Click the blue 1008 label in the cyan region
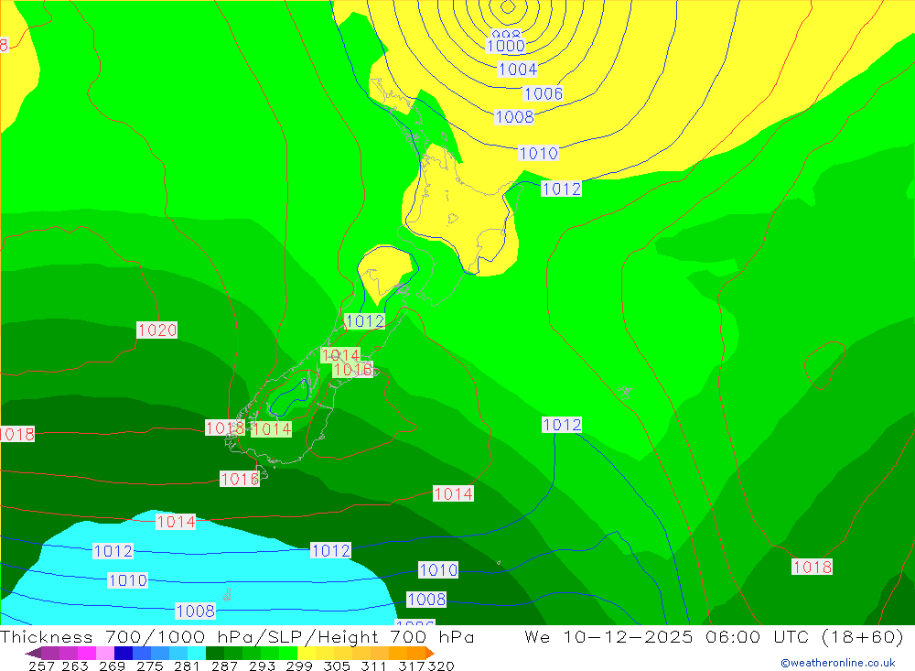This screenshot has height=671, width=915. click(x=196, y=611)
